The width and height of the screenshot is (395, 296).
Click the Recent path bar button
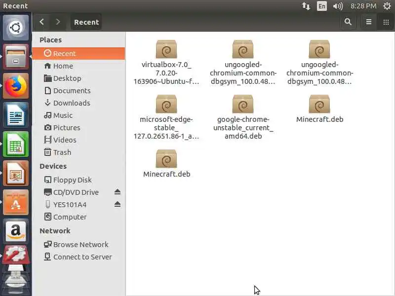point(86,22)
